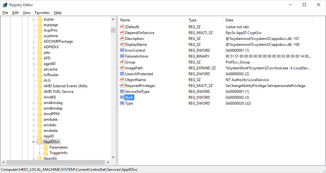
Task: Click the NT Authority\LocalService data cell
Action: [247, 80]
